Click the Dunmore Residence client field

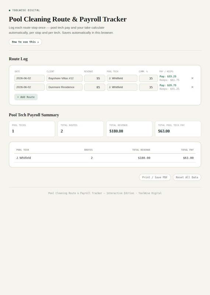coord(64,87)
